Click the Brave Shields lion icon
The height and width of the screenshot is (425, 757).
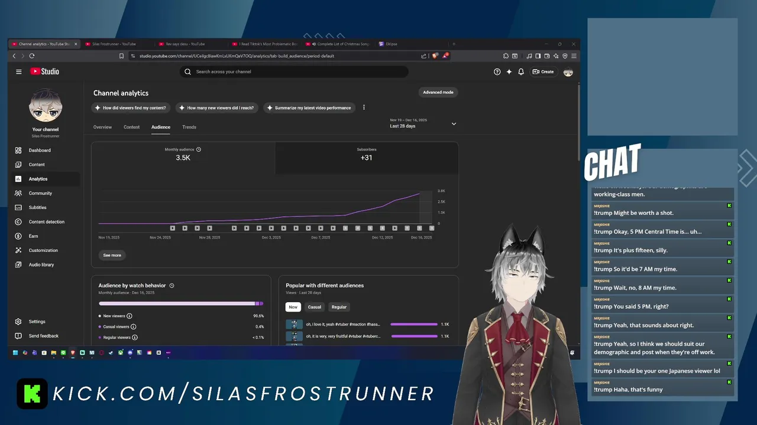(x=435, y=56)
